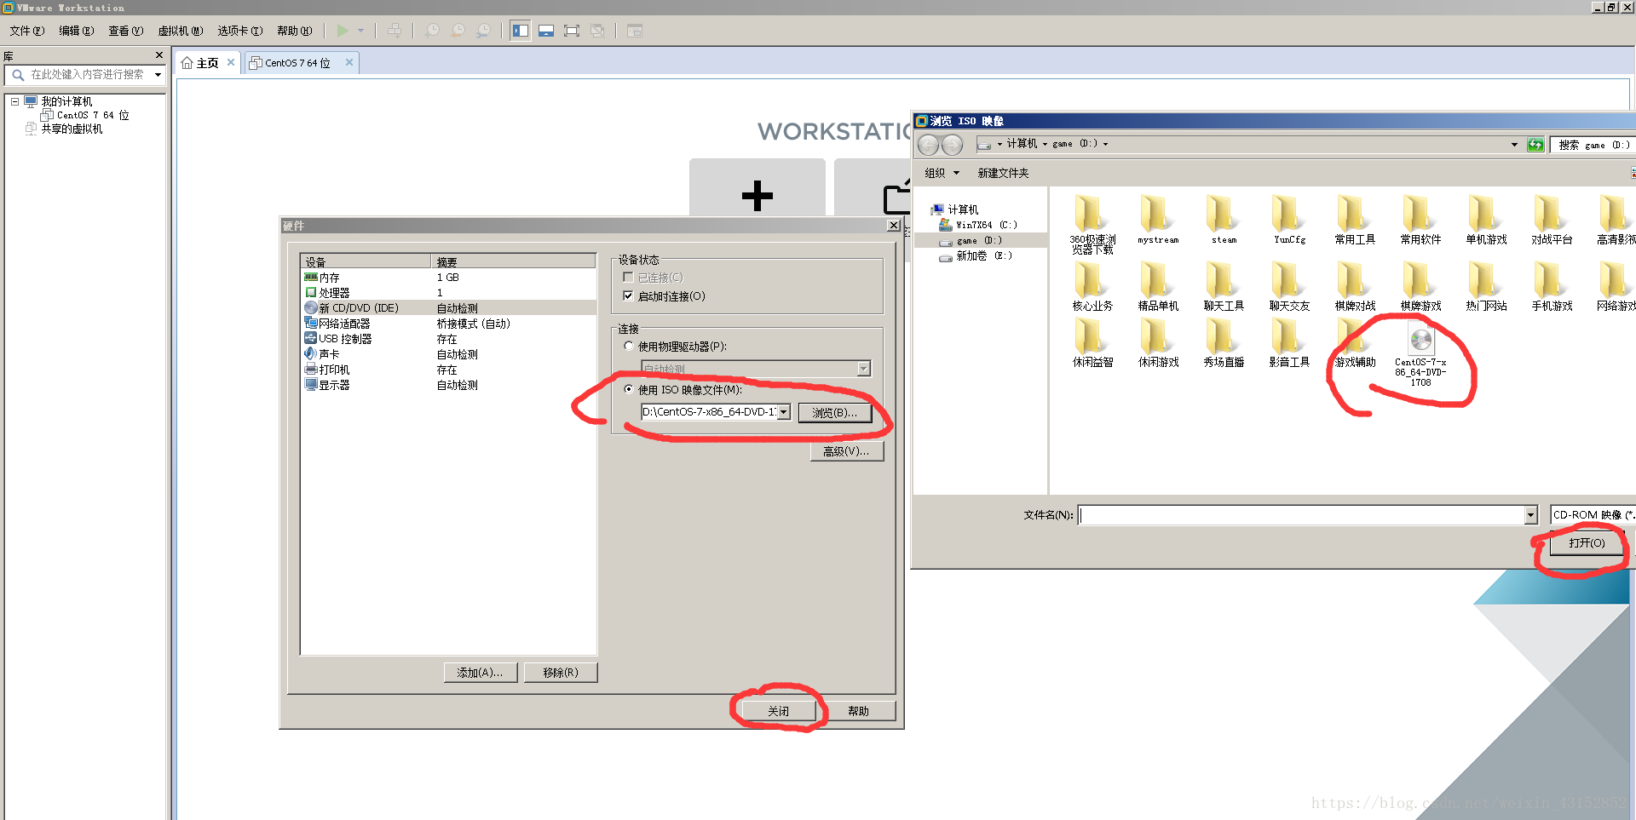Toggle the 启动时连接 checkbox
This screenshot has width=1636, height=820.
coord(629,296)
